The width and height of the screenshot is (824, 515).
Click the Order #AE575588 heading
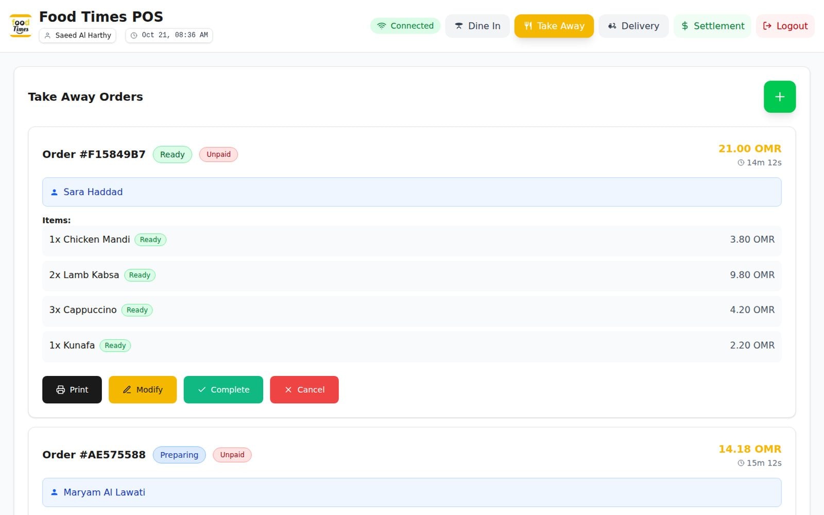pyautogui.click(x=94, y=455)
